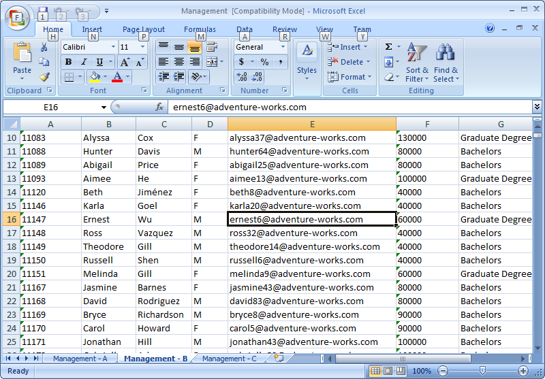Click the formula bar input
Image resolution: width=545 pixels, height=379 pixels.
pos(350,108)
